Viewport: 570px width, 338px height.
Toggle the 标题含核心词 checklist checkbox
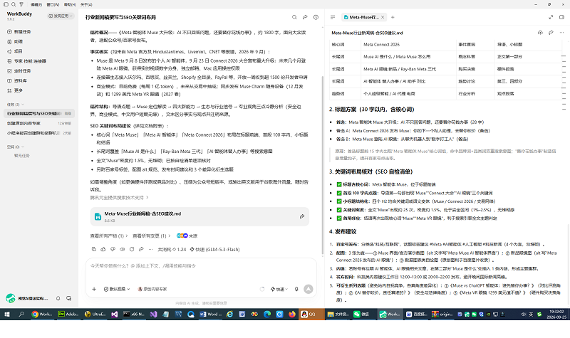click(339, 184)
